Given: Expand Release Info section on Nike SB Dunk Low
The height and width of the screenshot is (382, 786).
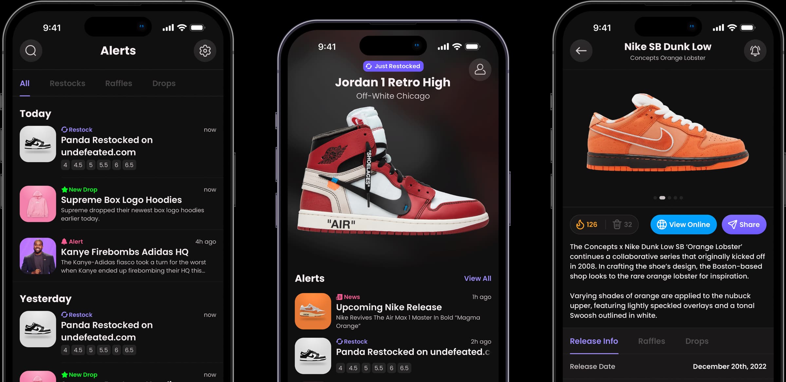Looking at the screenshot, I should tap(593, 341).
